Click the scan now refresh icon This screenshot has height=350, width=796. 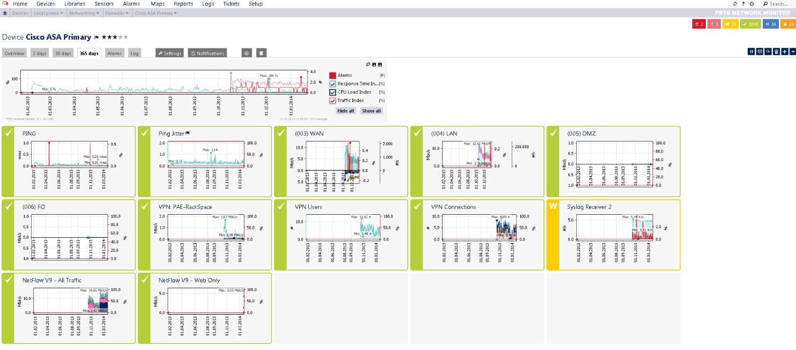tap(768, 52)
